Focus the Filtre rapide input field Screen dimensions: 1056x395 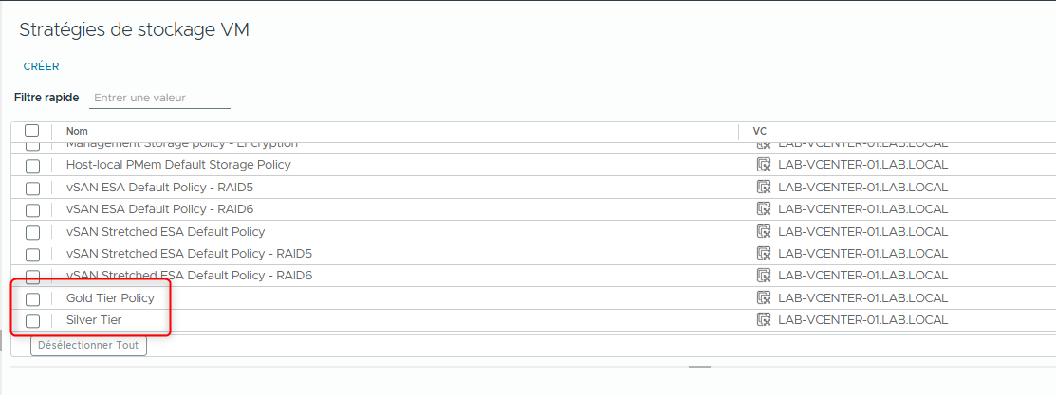(x=159, y=98)
